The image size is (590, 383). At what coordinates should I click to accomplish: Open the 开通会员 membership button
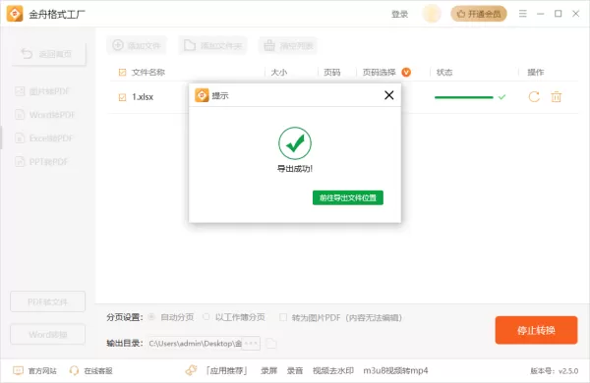(479, 14)
